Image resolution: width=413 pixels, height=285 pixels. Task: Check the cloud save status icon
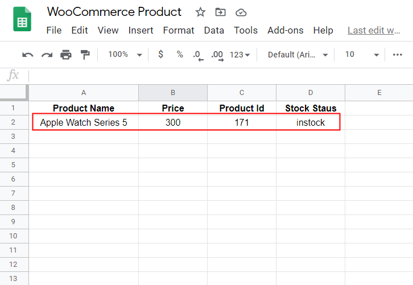tap(241, 13)
